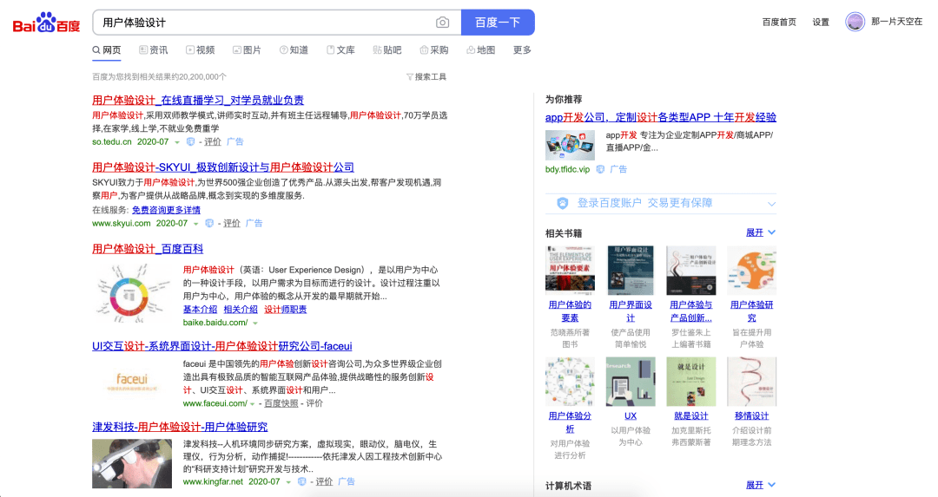This screenshot has width=938, height=497.
Task: Open 用户体验设计_百度百科 result
Action: point(148,249)
